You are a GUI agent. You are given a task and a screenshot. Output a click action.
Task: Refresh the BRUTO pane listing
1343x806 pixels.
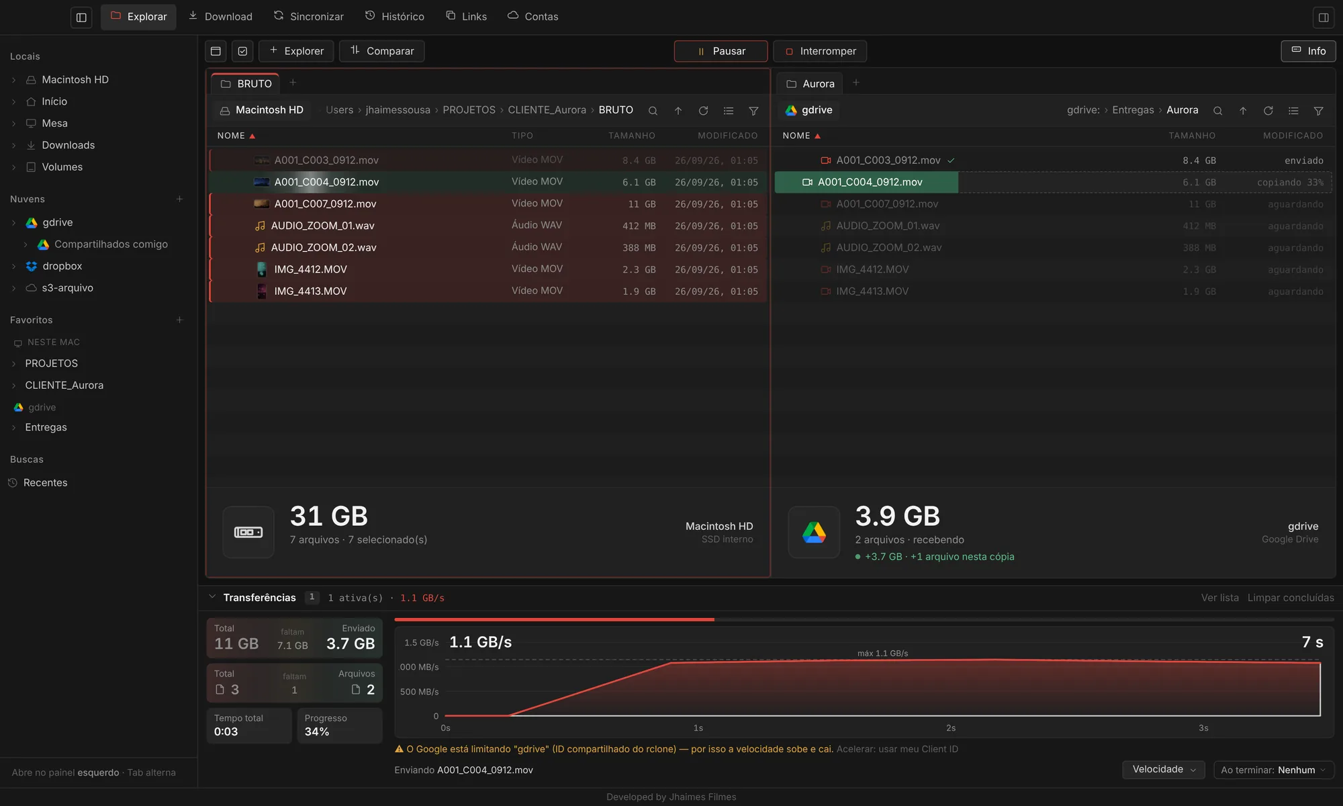703,111
